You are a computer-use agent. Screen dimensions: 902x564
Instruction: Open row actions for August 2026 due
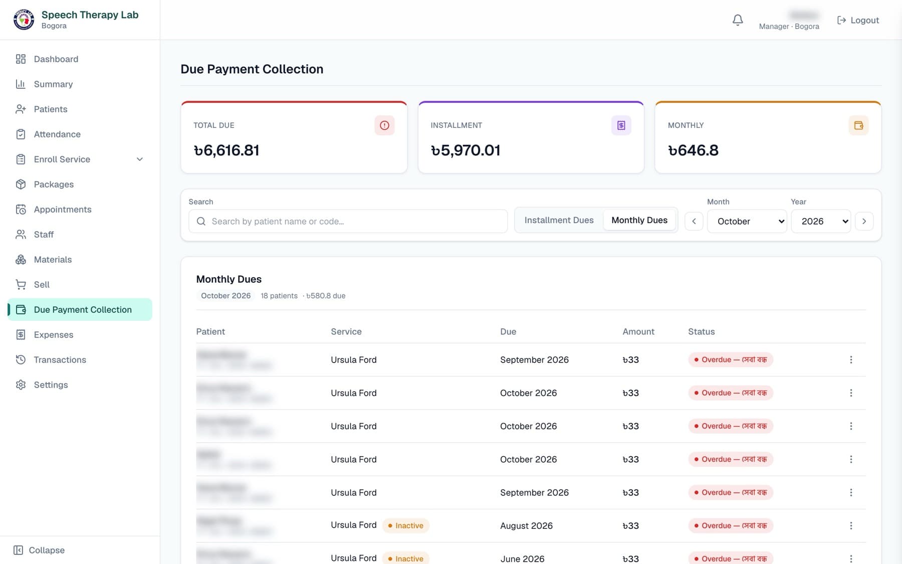(x=851, y=525)
